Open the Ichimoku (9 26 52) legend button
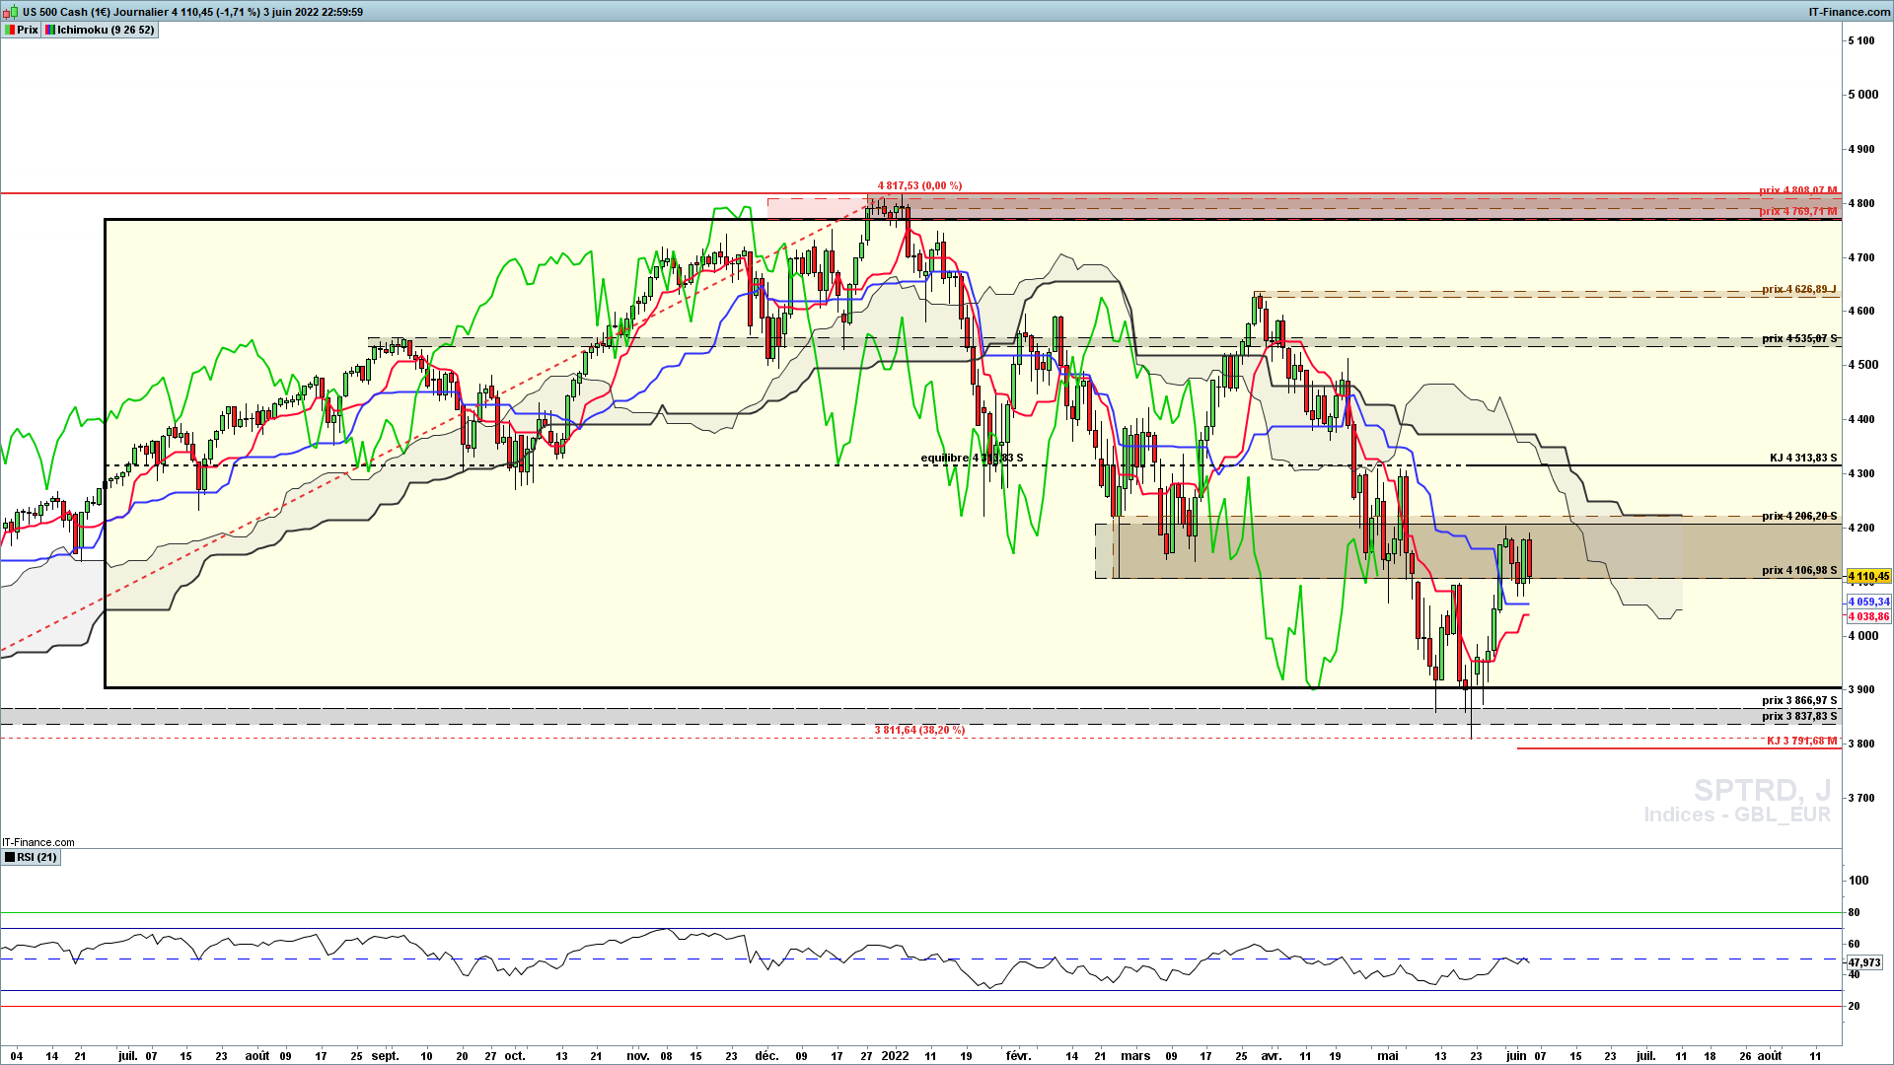Viewport: 1894px width, 1065px height. (100, 31)
